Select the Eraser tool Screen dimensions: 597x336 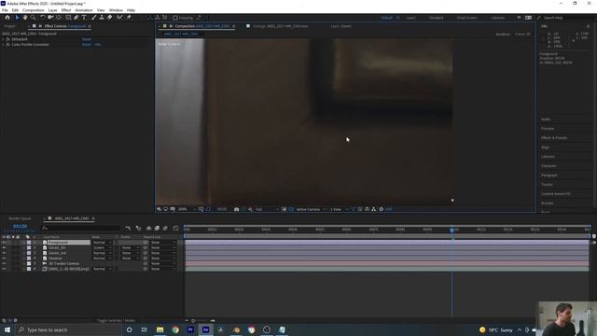click(110, 18)
